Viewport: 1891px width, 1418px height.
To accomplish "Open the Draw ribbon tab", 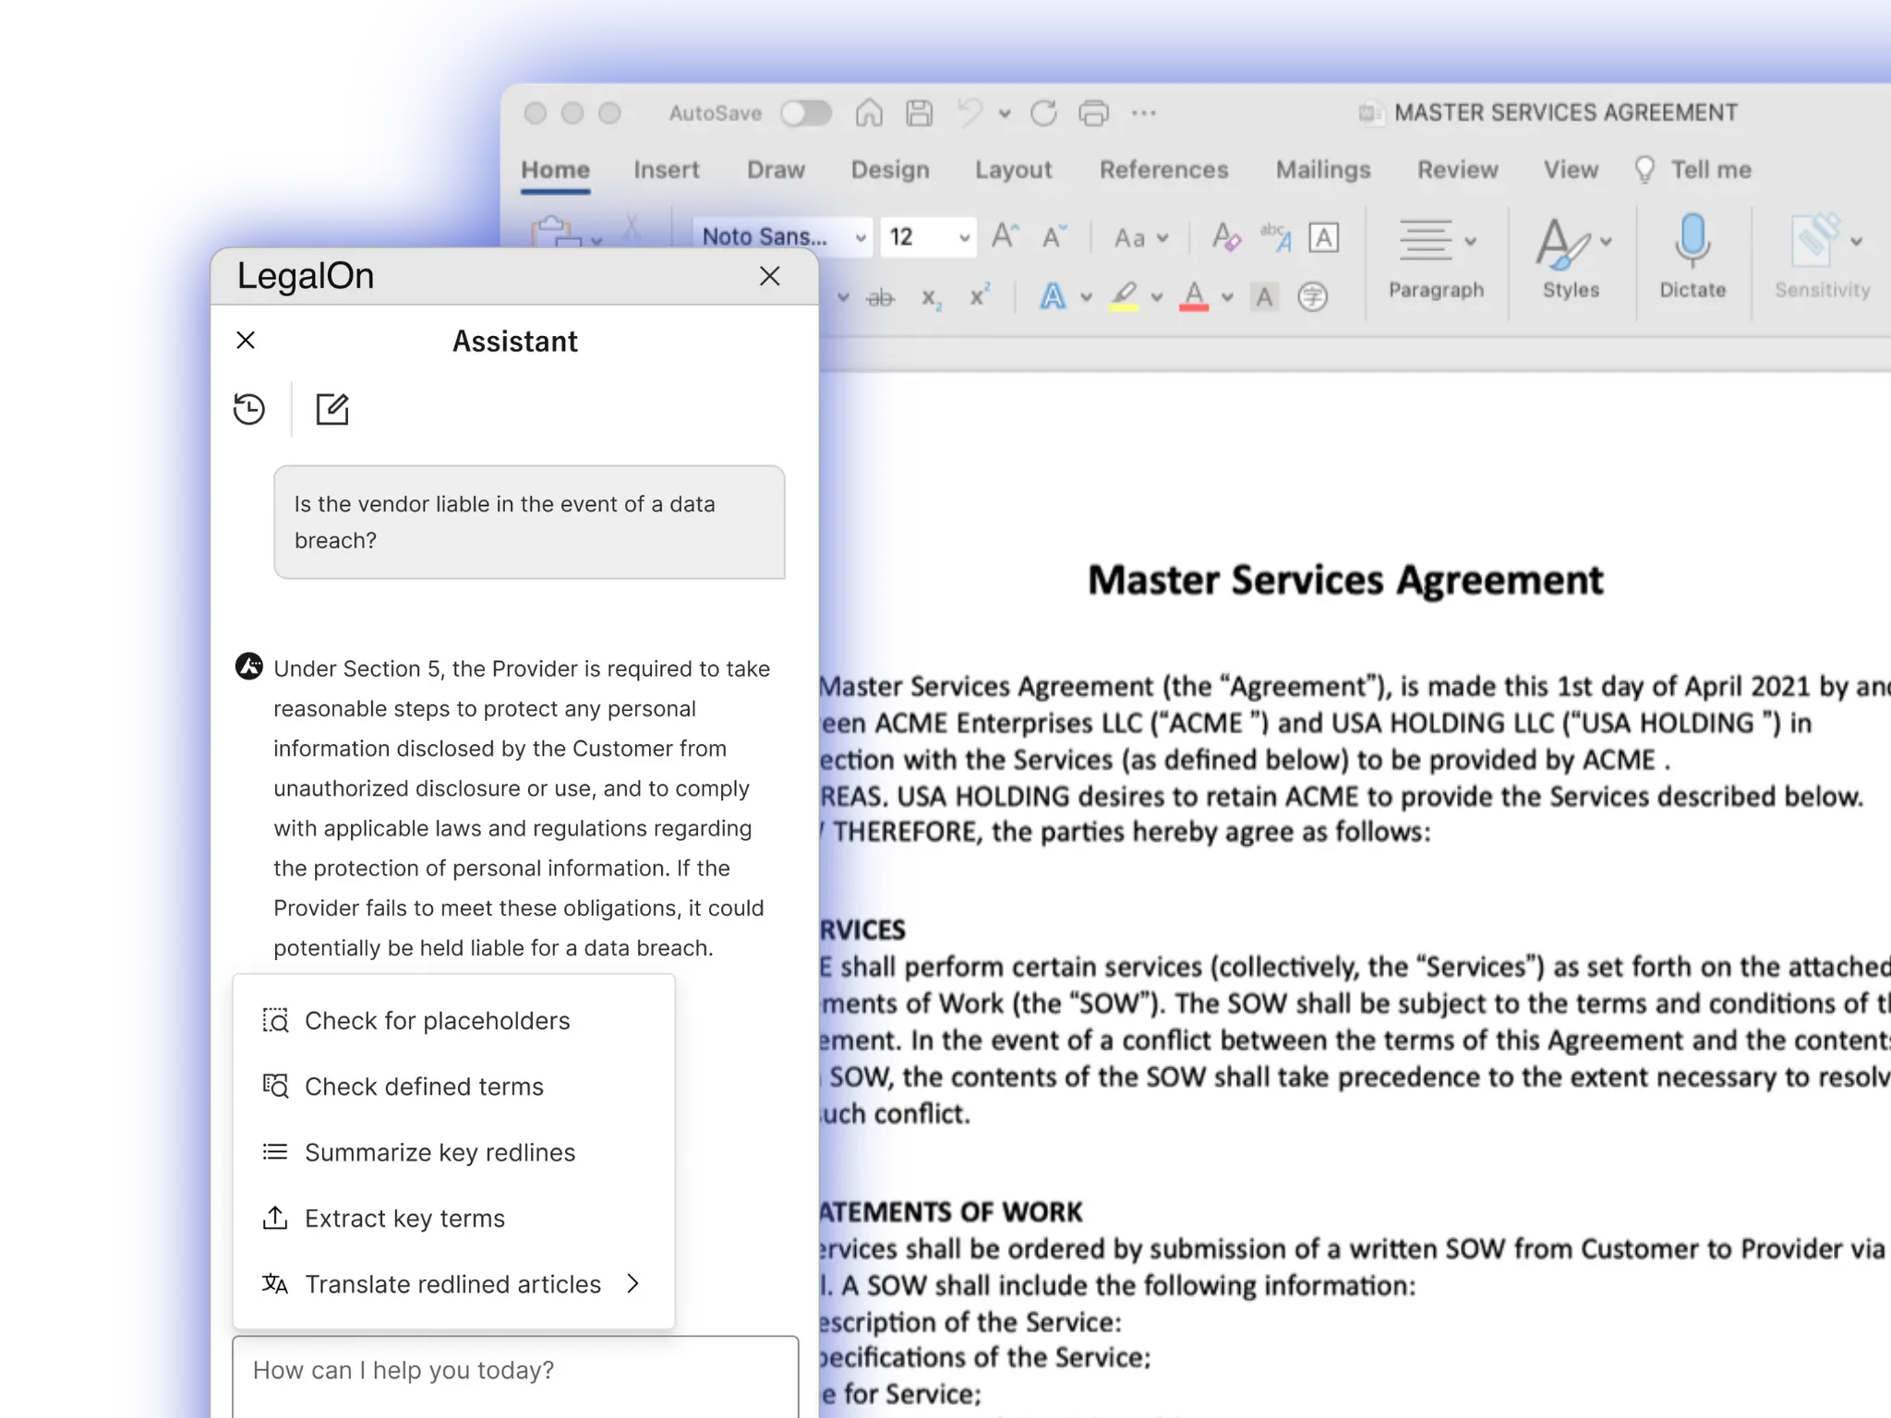I will pos(776,170).
